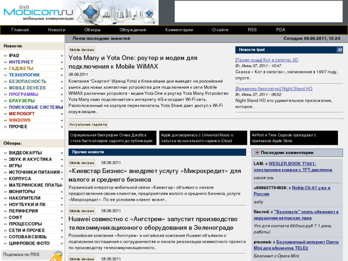This screenshot has height=261, width=348.
Task: Expand the ИНТЕРНЕТ category plus sign
Action: (x=62, y=62)
